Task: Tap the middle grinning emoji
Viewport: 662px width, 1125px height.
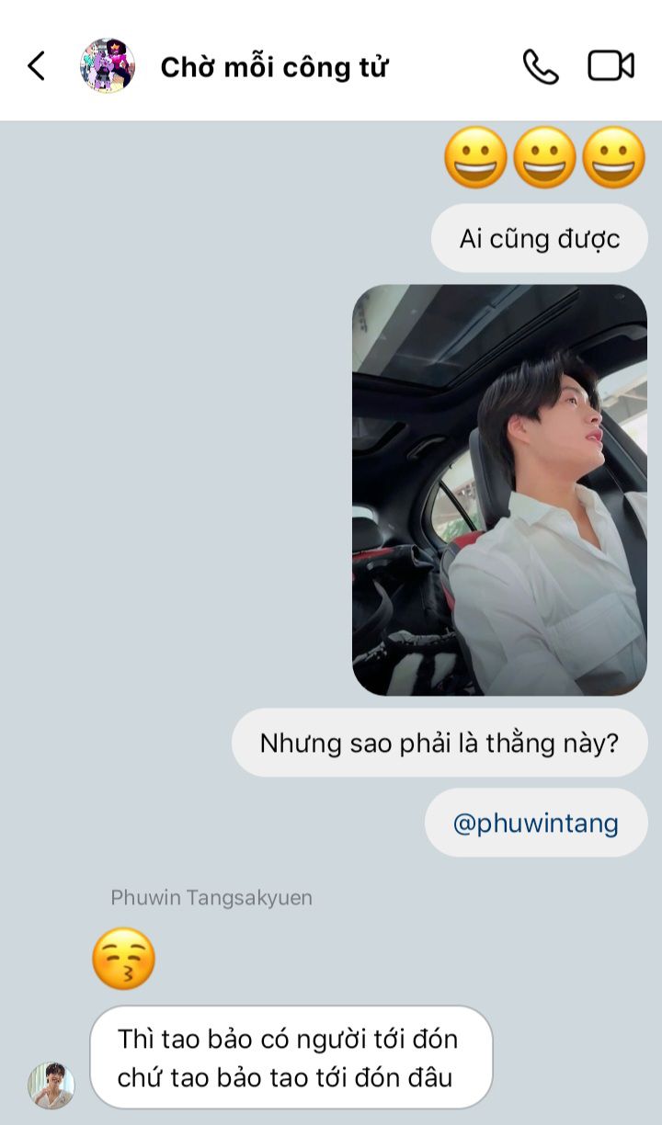Action: point(544,157)
